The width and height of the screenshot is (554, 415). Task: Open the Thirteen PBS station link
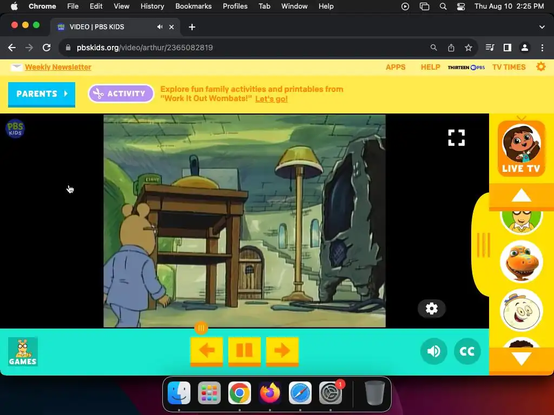pos(466,68)
